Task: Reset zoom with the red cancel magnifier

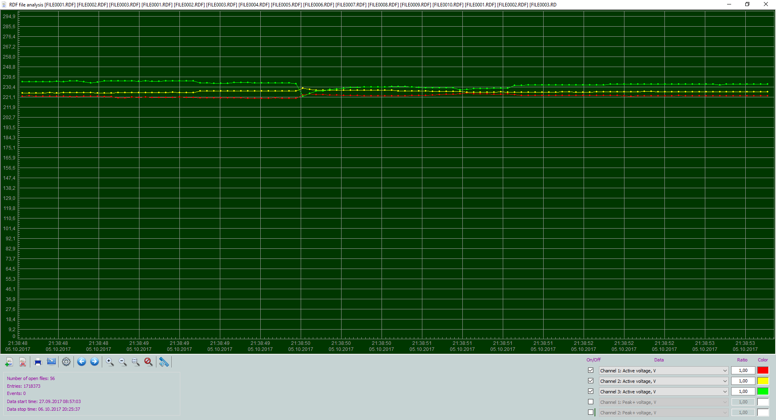Action: (x=149, y=362)
